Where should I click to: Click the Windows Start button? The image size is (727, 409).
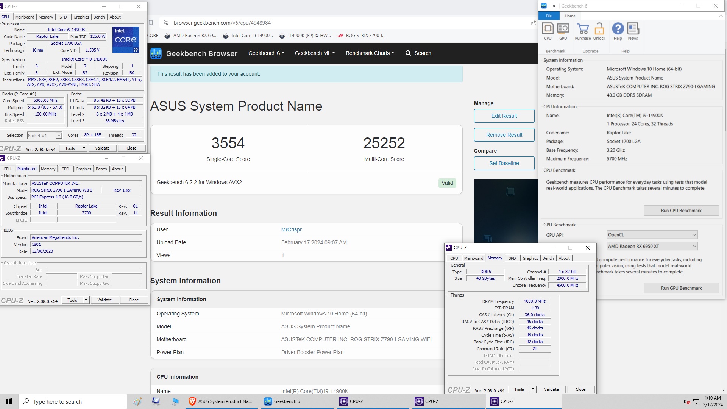point(9,401)
